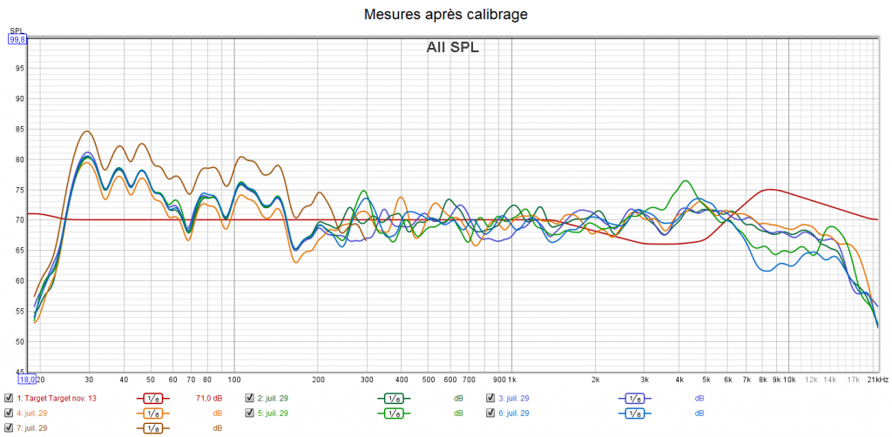The image size is (892, 437).
Task: Hide the brown trace 7: juil. 29
Action: (x=9, y=427)
